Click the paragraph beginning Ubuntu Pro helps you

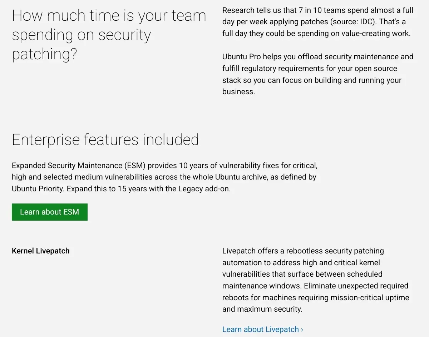pyautogui.click(x=317, y=74)
